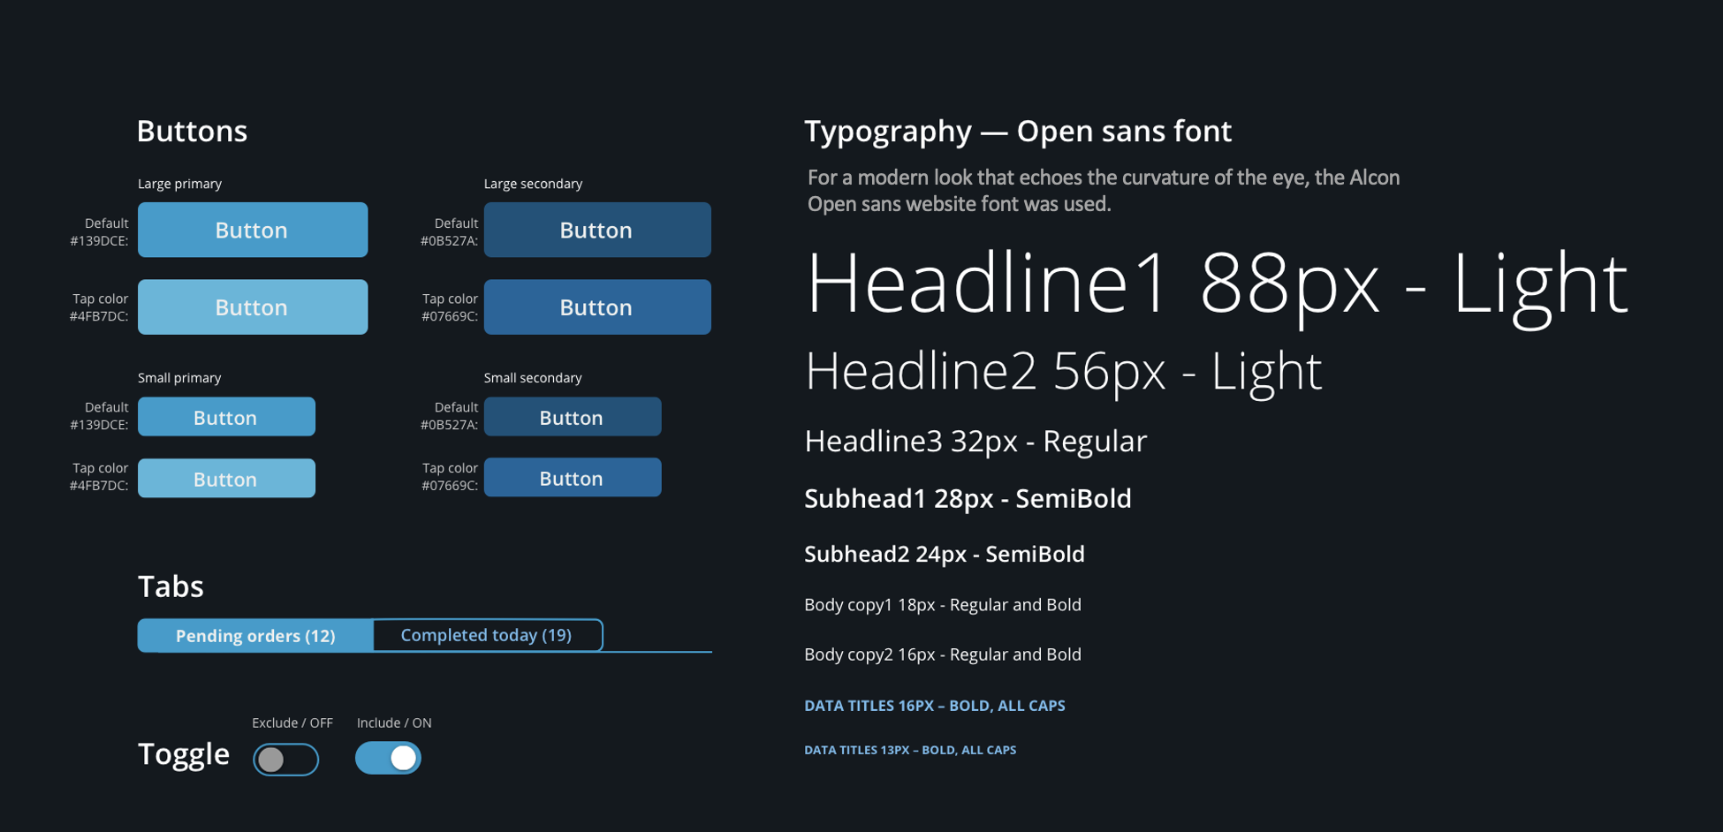Click the Small secondary label

tap(533, 378)
